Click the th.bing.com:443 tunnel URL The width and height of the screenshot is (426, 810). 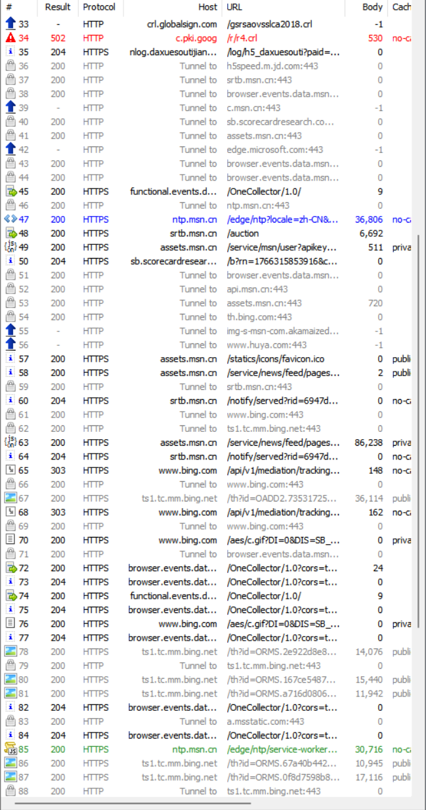tap(259, 317)
